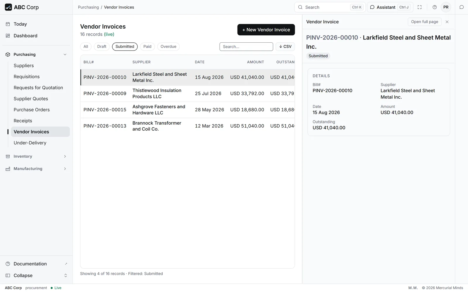Click the Purchasing breadcrumb link
468x292 pixels.
(x=88, y=7)
